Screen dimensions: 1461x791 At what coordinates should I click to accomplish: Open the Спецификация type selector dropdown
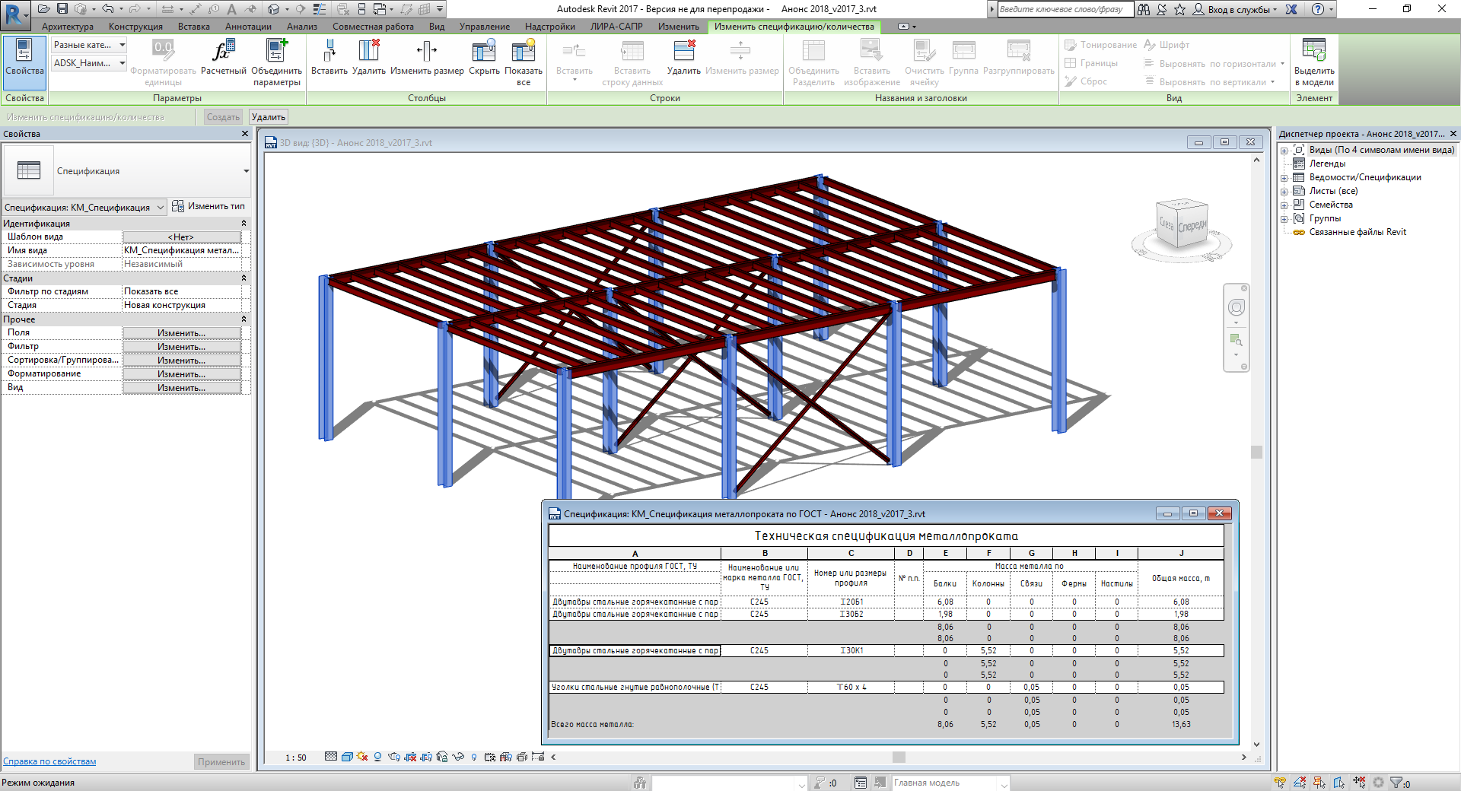click(246, 171)
